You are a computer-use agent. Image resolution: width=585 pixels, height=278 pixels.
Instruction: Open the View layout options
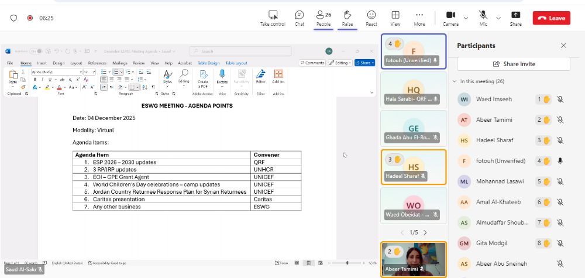[395, 18]
